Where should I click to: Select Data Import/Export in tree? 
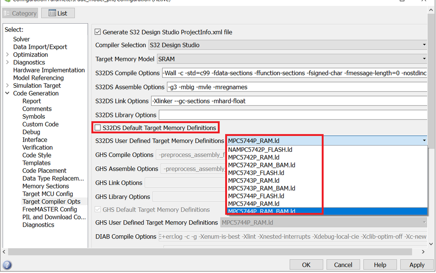pos(40,47)
